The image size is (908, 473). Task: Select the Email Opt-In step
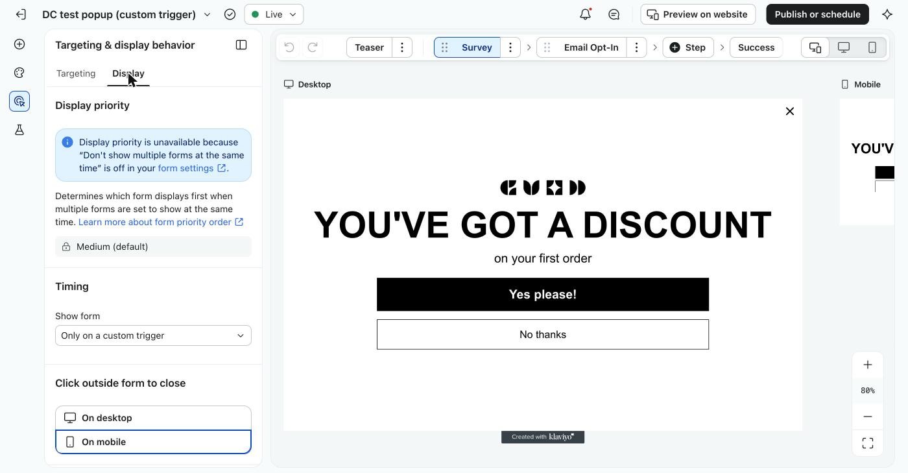coord(591,47)
